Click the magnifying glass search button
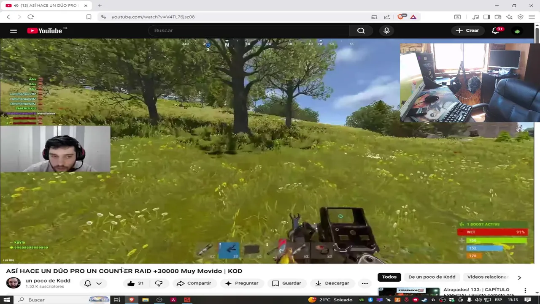 point(361,30)
